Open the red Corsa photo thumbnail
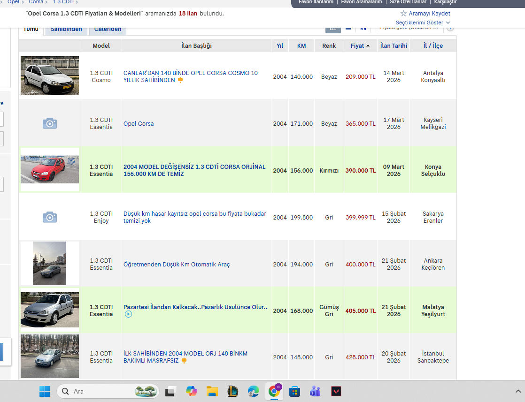The image size is (525, 402). coord(50,169)
